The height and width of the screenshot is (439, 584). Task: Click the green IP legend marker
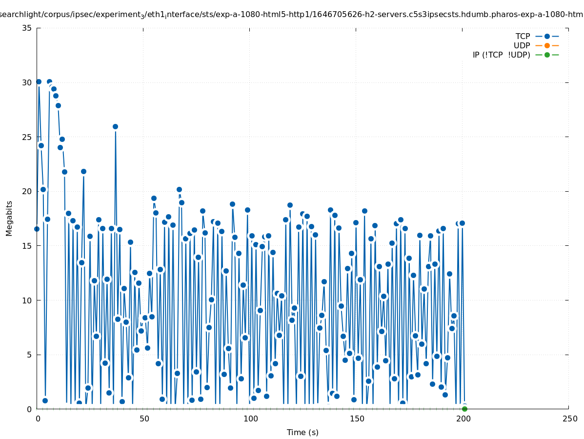547,55
